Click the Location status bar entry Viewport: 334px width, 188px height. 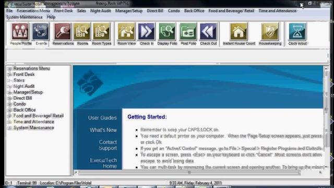pyautogui.click(x=66, y=183)
